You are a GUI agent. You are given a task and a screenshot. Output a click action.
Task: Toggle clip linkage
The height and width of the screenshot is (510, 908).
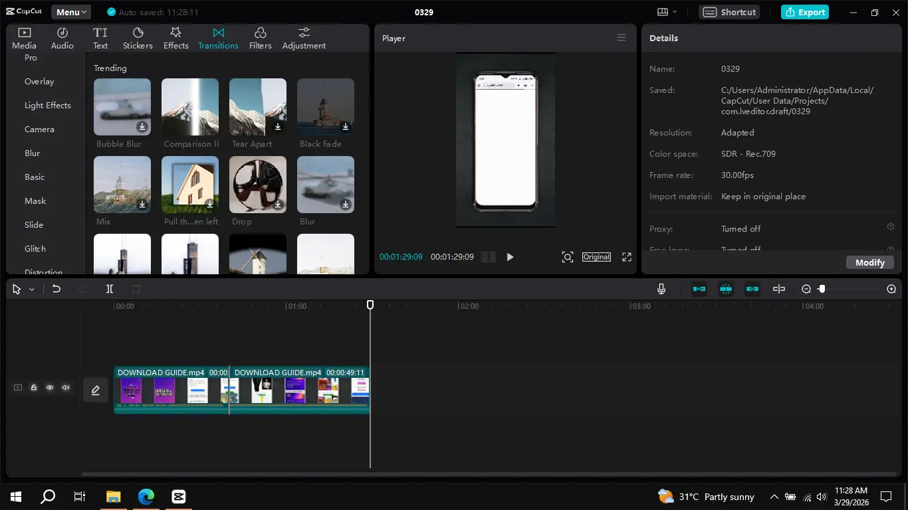tap(752, 289)
